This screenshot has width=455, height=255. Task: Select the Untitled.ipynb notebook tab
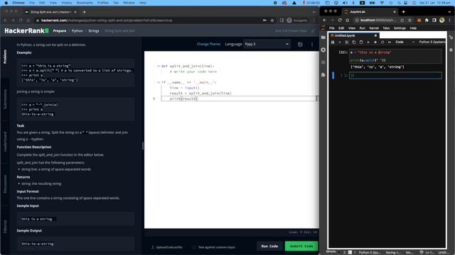[x=354, y=35]
